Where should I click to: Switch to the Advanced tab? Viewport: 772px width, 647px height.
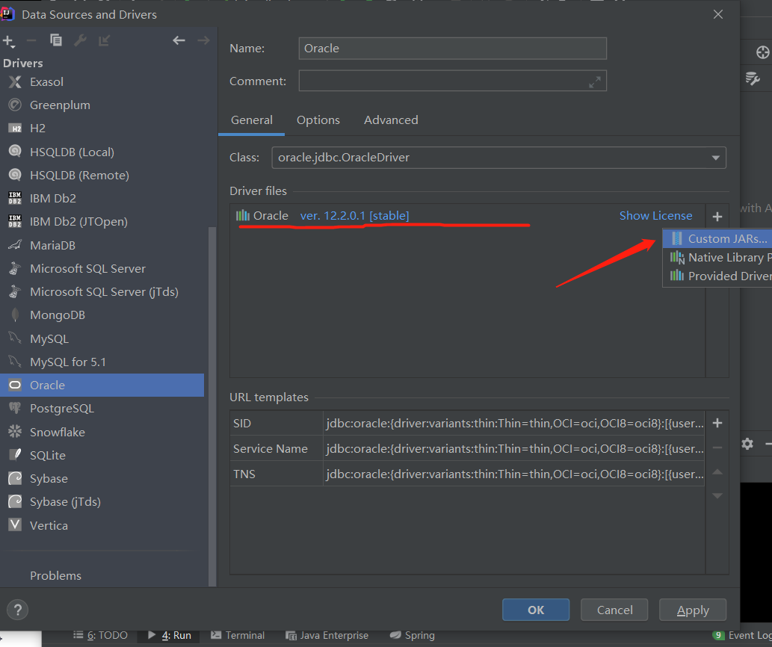[x=391, y=120]
